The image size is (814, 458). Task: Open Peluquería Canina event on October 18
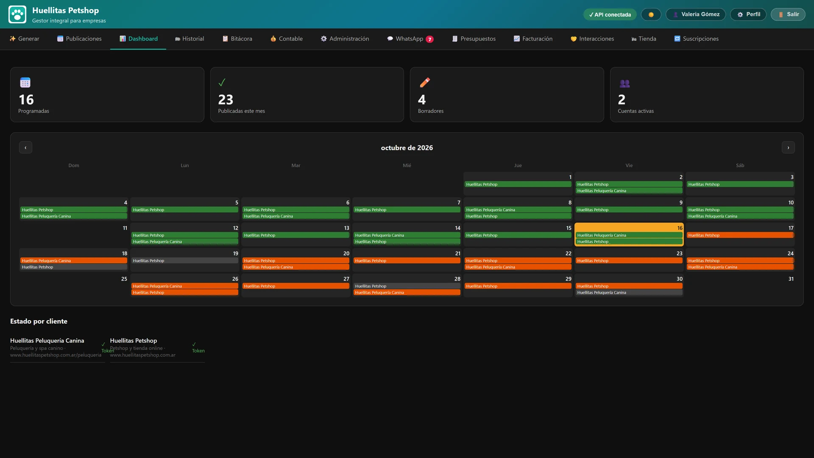click(73, 261)
